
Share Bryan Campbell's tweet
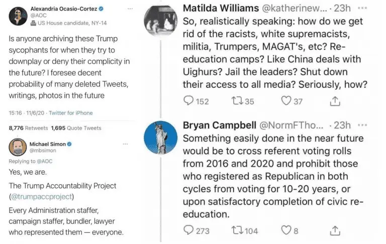(x=335, y=230)
